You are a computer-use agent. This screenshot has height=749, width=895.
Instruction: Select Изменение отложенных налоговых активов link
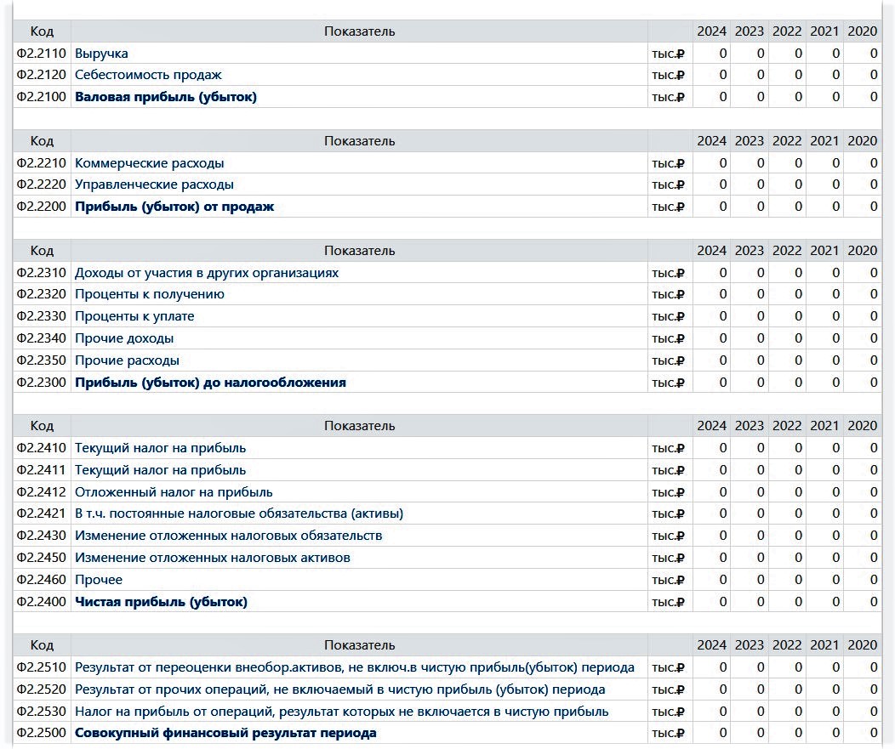213,558
